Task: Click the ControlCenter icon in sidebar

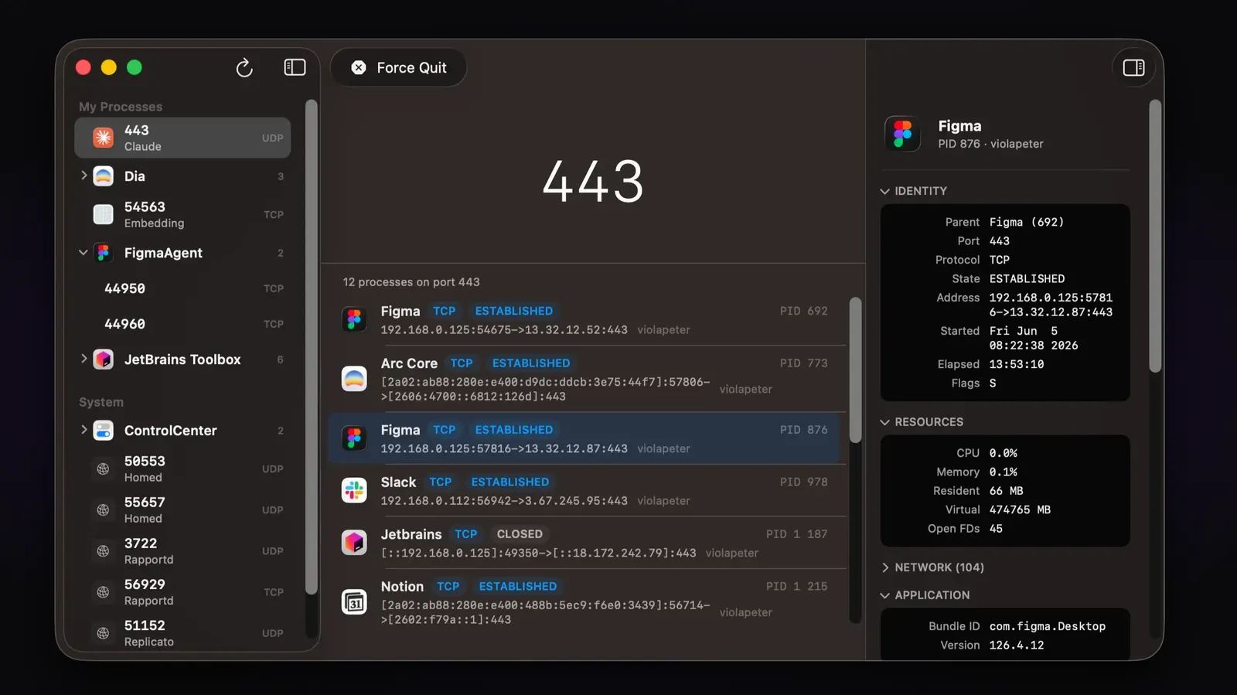Action: (103, 431)
